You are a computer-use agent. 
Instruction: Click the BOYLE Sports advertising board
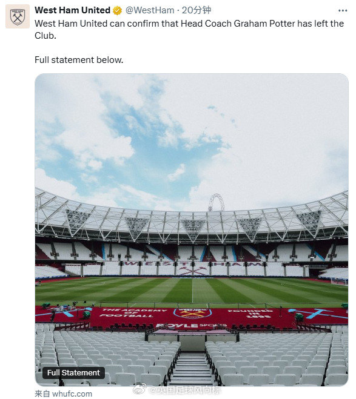tap(191, 326)
